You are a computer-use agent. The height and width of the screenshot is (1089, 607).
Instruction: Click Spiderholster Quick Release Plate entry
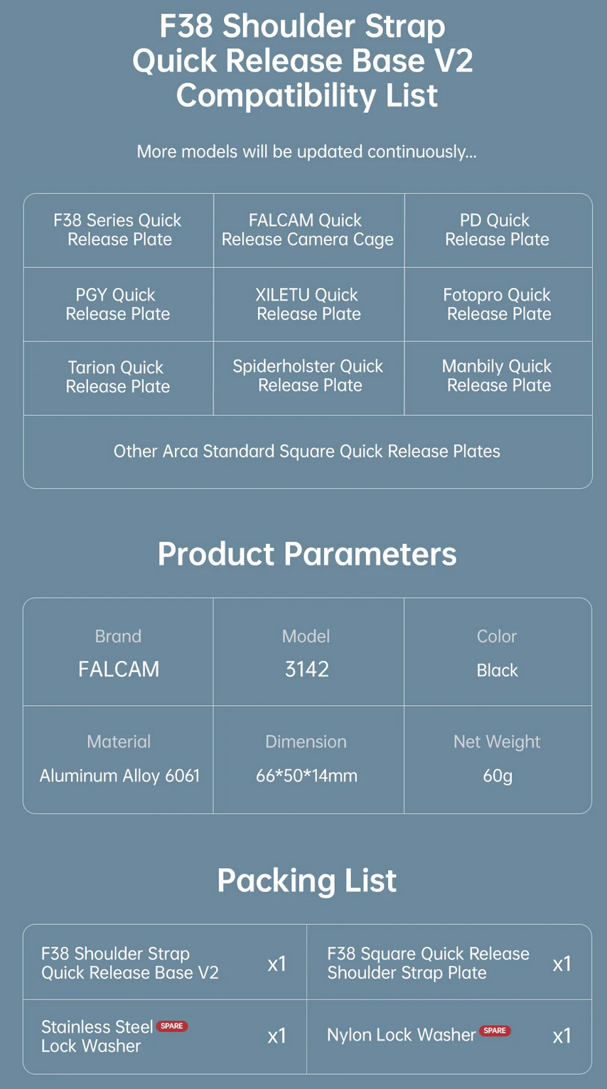click(308, 376)
